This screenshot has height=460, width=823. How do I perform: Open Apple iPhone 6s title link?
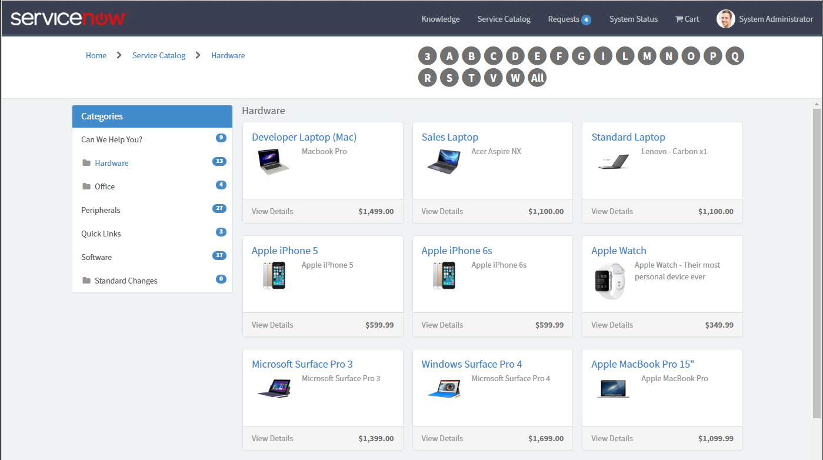[457, 251]
